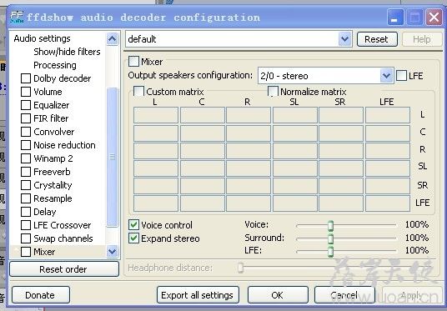Turn on the Freeverb checkbox

point(26,172)
